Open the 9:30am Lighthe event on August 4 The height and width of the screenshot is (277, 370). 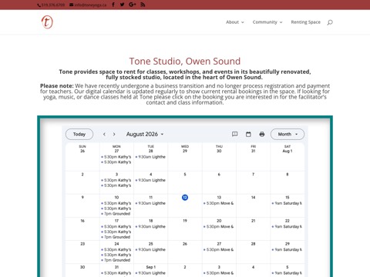tap(150, 180)
